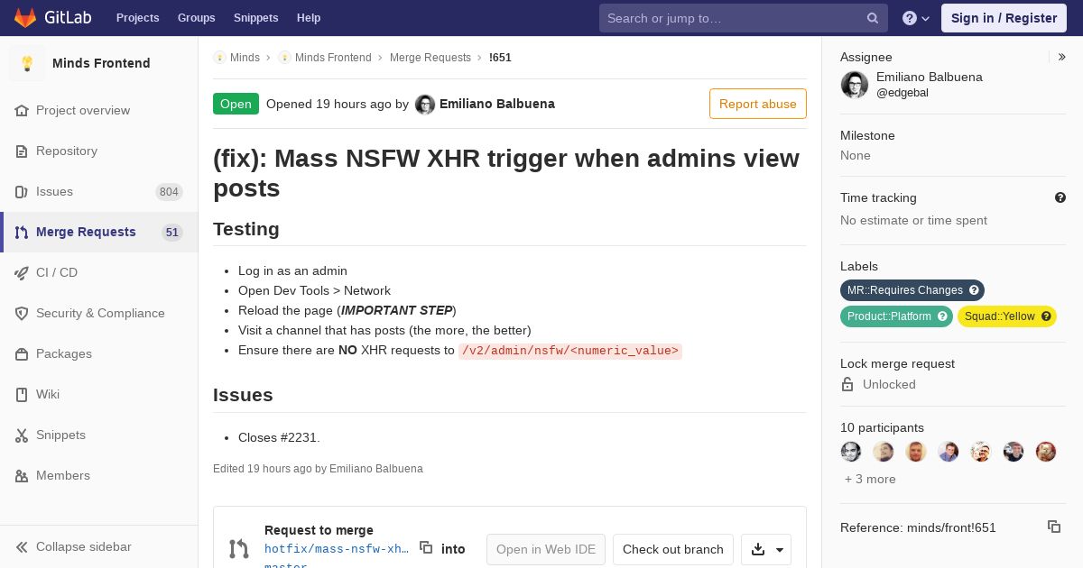The height and width of the screenshot is (568, 1083).
Task: Click the Packages bag icon
Action: coord(22,353)
